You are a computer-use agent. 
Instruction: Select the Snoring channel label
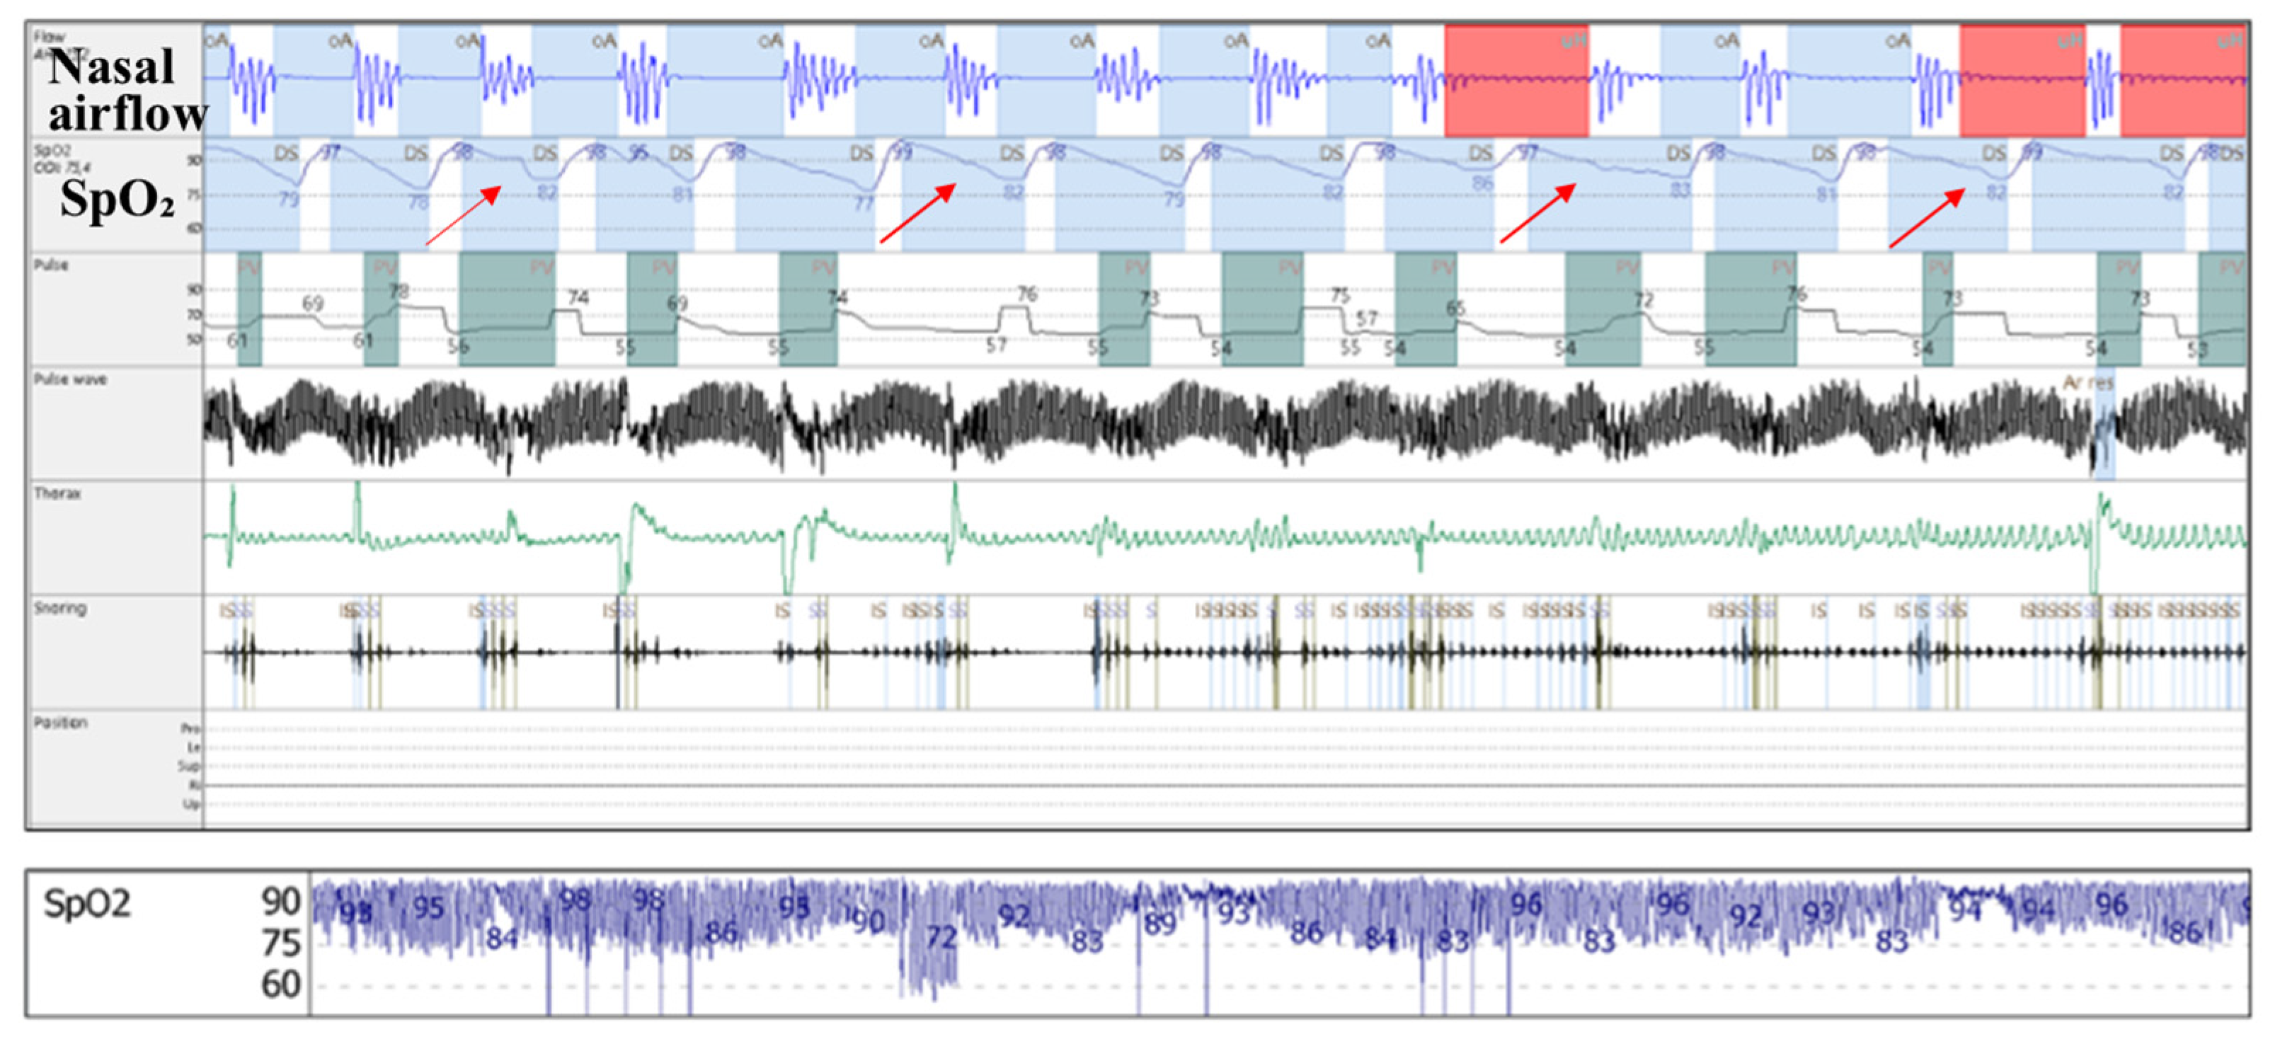point(59,608)
